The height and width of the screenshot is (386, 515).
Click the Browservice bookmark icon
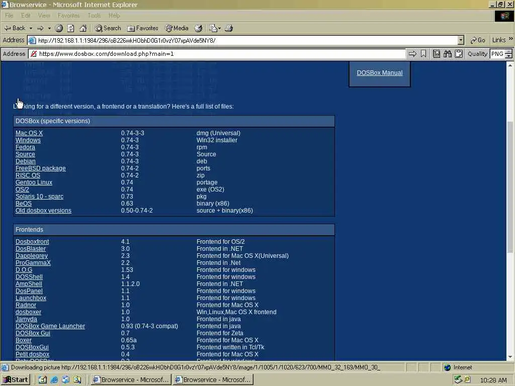coord(423,54)
